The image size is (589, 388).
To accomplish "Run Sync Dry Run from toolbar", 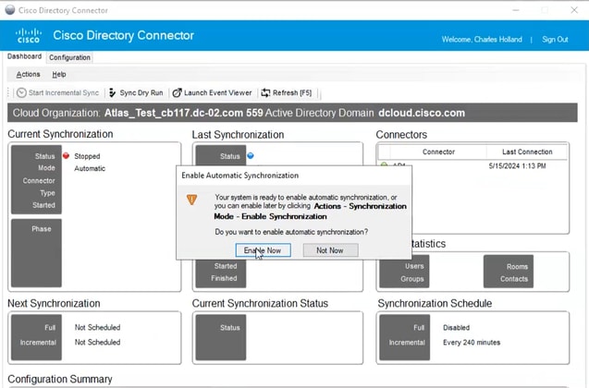I will point(141,92).
